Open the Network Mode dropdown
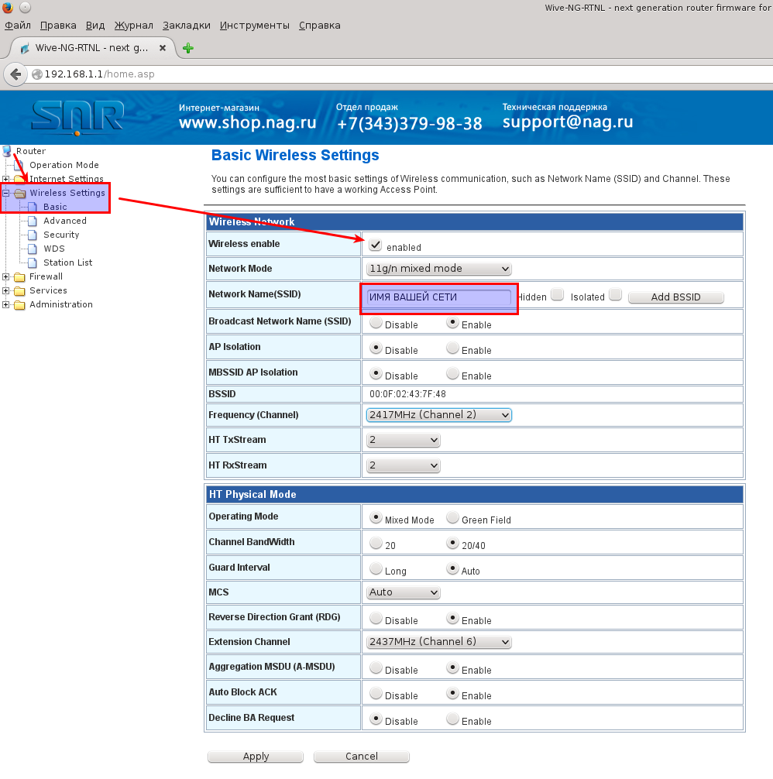 (438, 269)
